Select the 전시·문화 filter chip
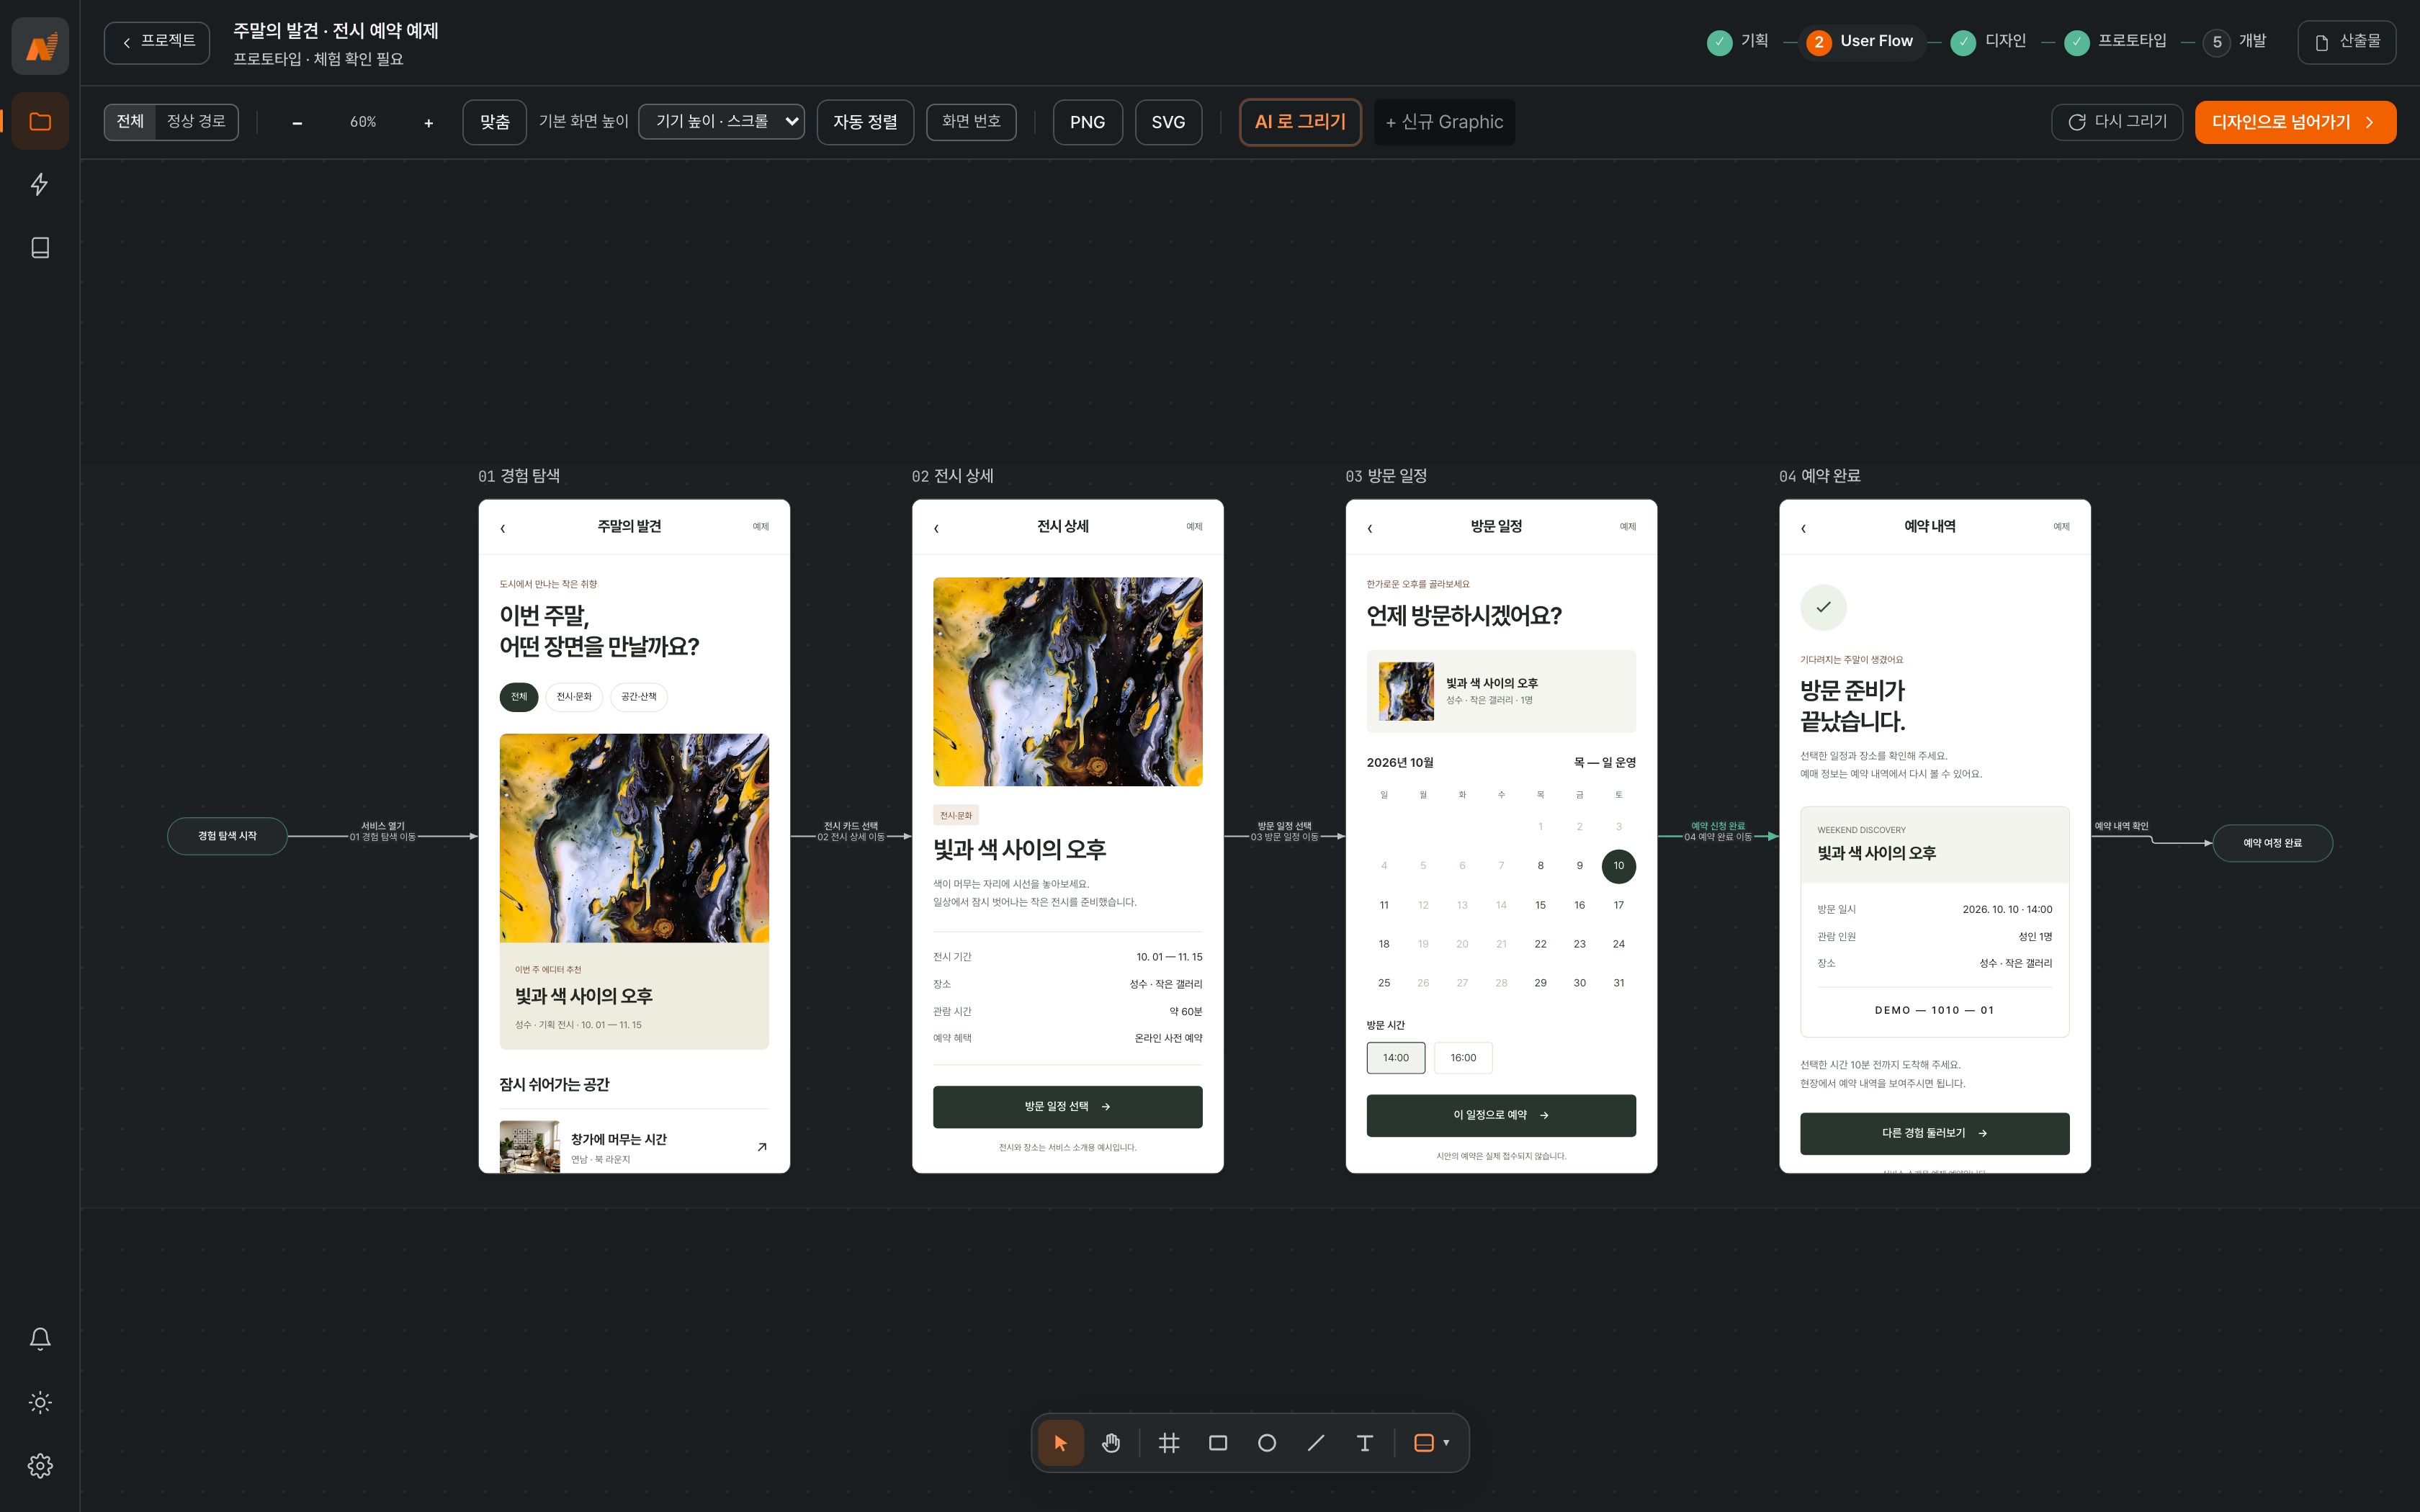The height and width of the screenshot is (1512, 2420). 574,697
